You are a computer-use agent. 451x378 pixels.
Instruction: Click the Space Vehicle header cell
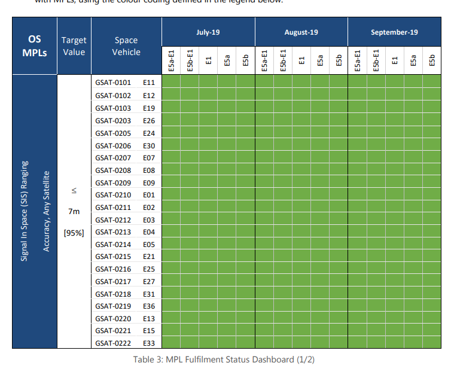126,46
